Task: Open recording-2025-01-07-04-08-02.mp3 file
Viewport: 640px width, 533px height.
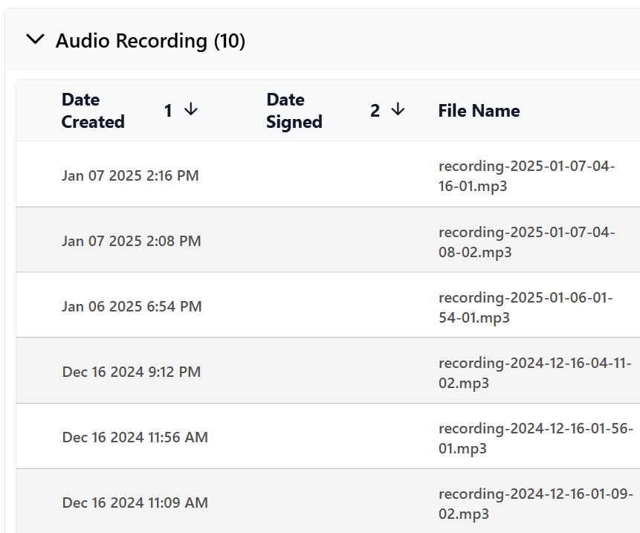Action: point(526,242)
